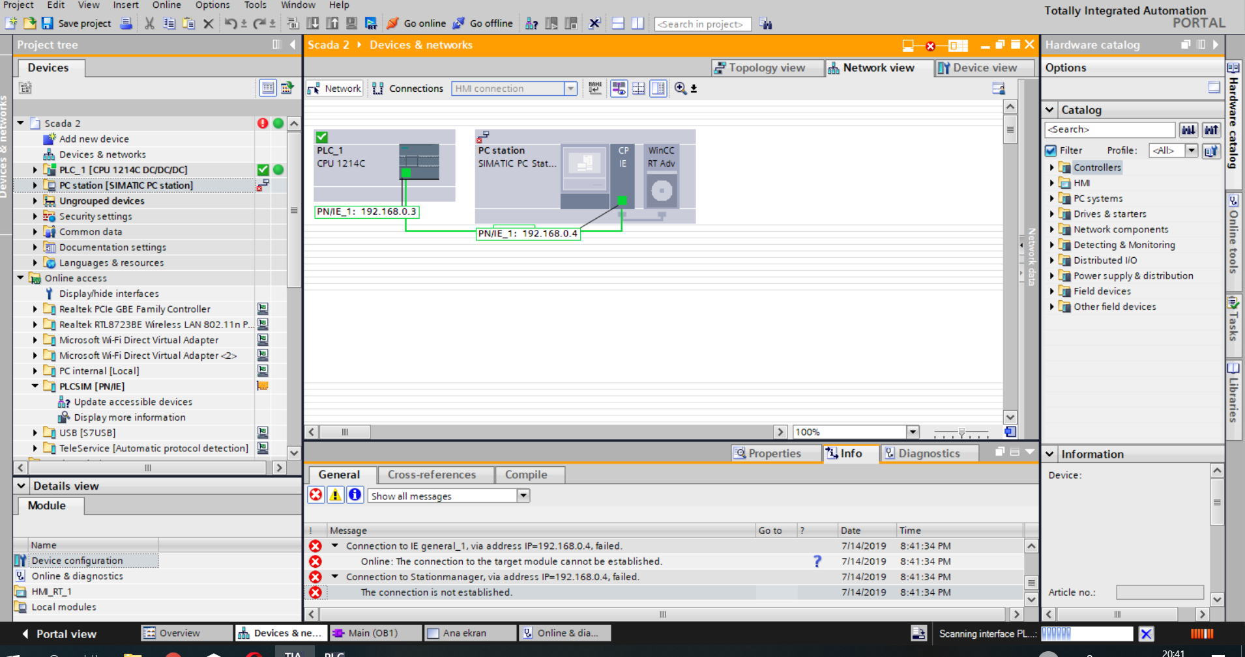The height and width of the screenshot is (657, 1245).
Task: Click the Paste icon in toolbar
Action: pyautogui.click(x=188, y=23)
